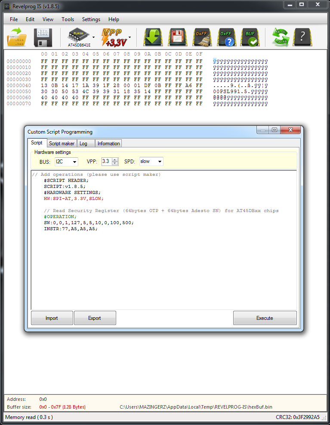
Task: Click the save buffer floppy disk icon
Action: point(43,37)
